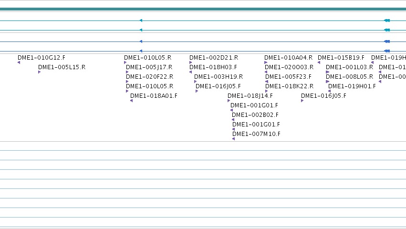Select the DME1-018K22.R label
Viewport: 406px width, 229px height.
pyautogui.click(x=289, y=86)
